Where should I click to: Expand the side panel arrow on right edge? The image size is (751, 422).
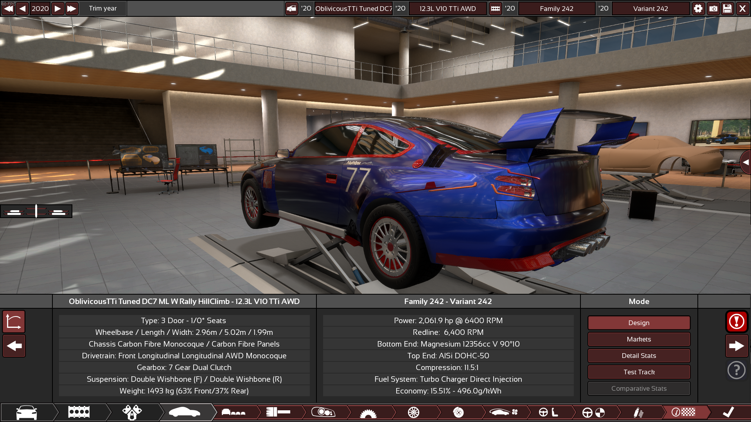(746, 162)
